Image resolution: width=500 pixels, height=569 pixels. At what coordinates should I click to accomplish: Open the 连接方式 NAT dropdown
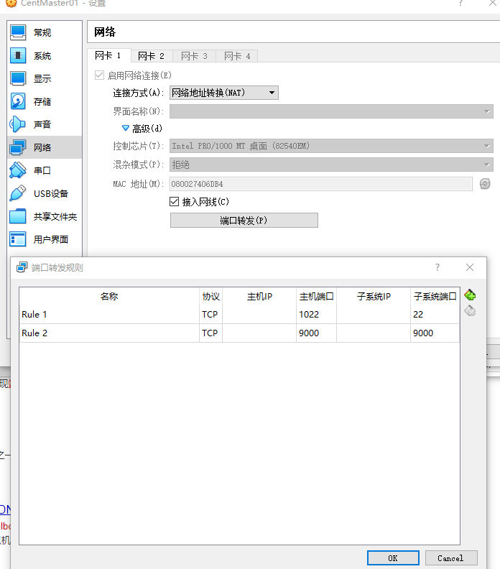click(223, 93)
